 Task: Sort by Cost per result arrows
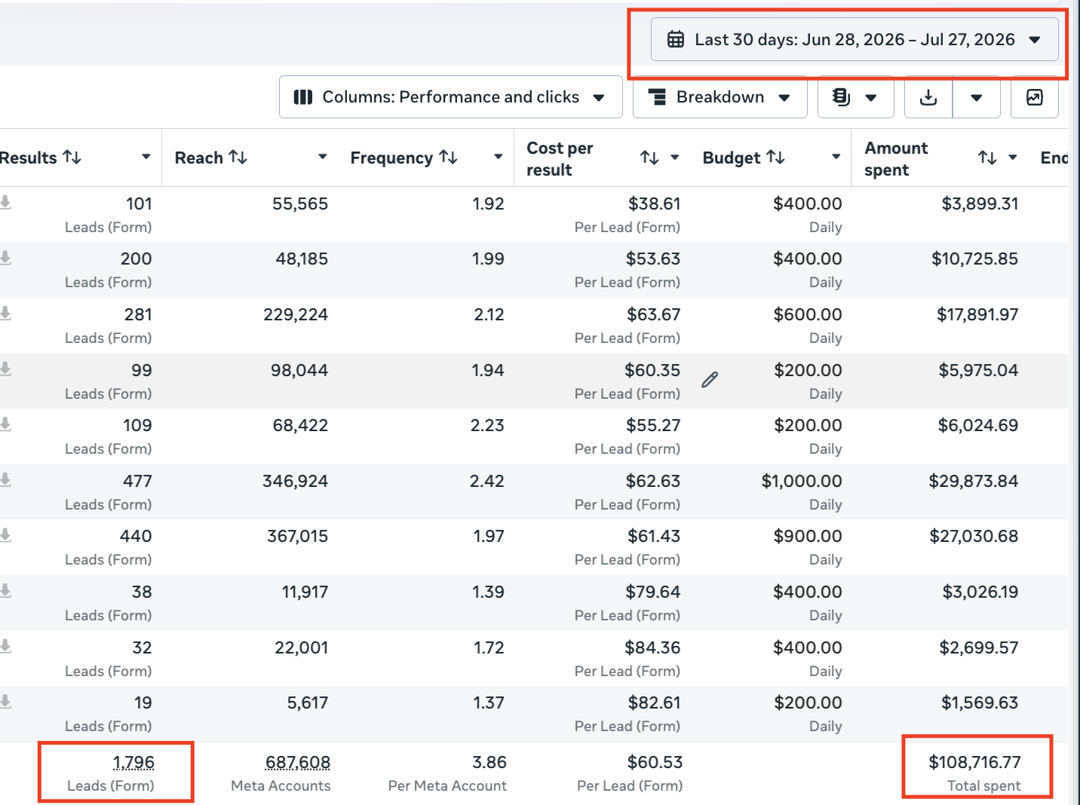tap(649, 158)
